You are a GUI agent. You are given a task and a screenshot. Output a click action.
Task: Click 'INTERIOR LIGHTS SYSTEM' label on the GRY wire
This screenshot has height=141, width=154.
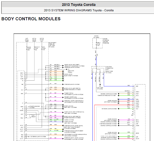tap(72, 84)
